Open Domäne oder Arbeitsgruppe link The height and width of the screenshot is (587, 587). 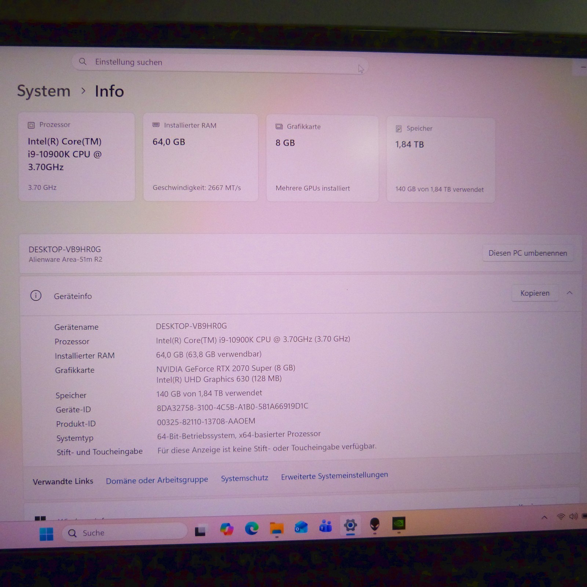157,480
